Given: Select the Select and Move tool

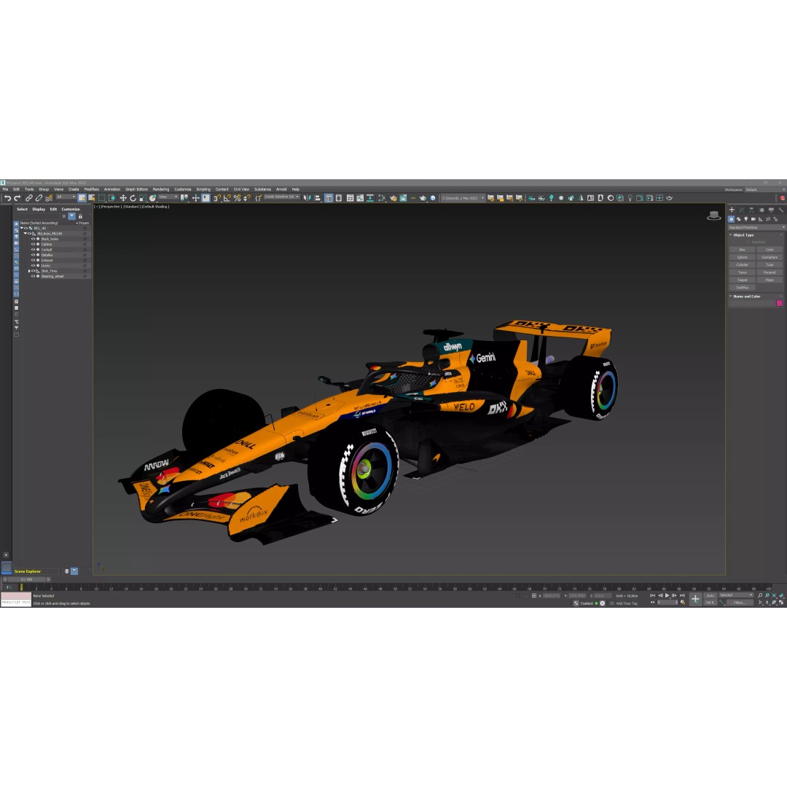Looking at the screenshot, I should click(x=125, y=197).
